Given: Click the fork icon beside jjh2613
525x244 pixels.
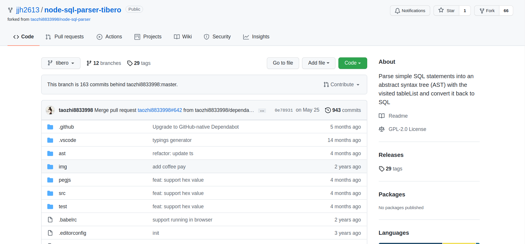Looking at the screenshot, I should (10, 10).
